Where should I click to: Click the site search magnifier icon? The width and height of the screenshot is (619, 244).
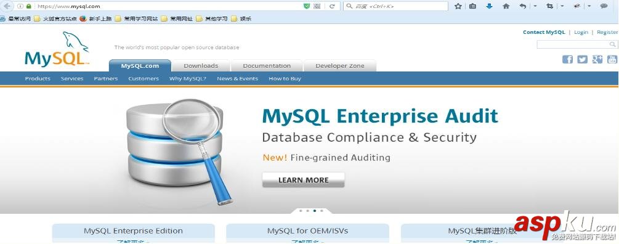tap(613, 44)
